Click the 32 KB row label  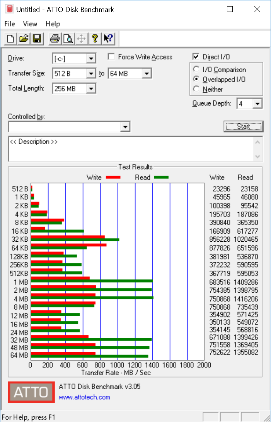(x=20, y=239)
